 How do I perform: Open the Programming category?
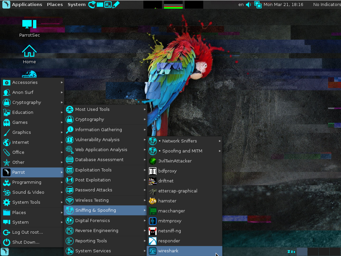pyautogui.click(x=32, y=182)
